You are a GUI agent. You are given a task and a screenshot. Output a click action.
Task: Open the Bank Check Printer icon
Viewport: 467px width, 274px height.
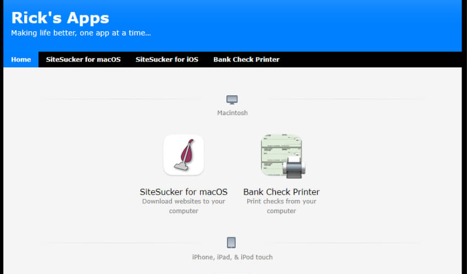[x=282, y=156]
